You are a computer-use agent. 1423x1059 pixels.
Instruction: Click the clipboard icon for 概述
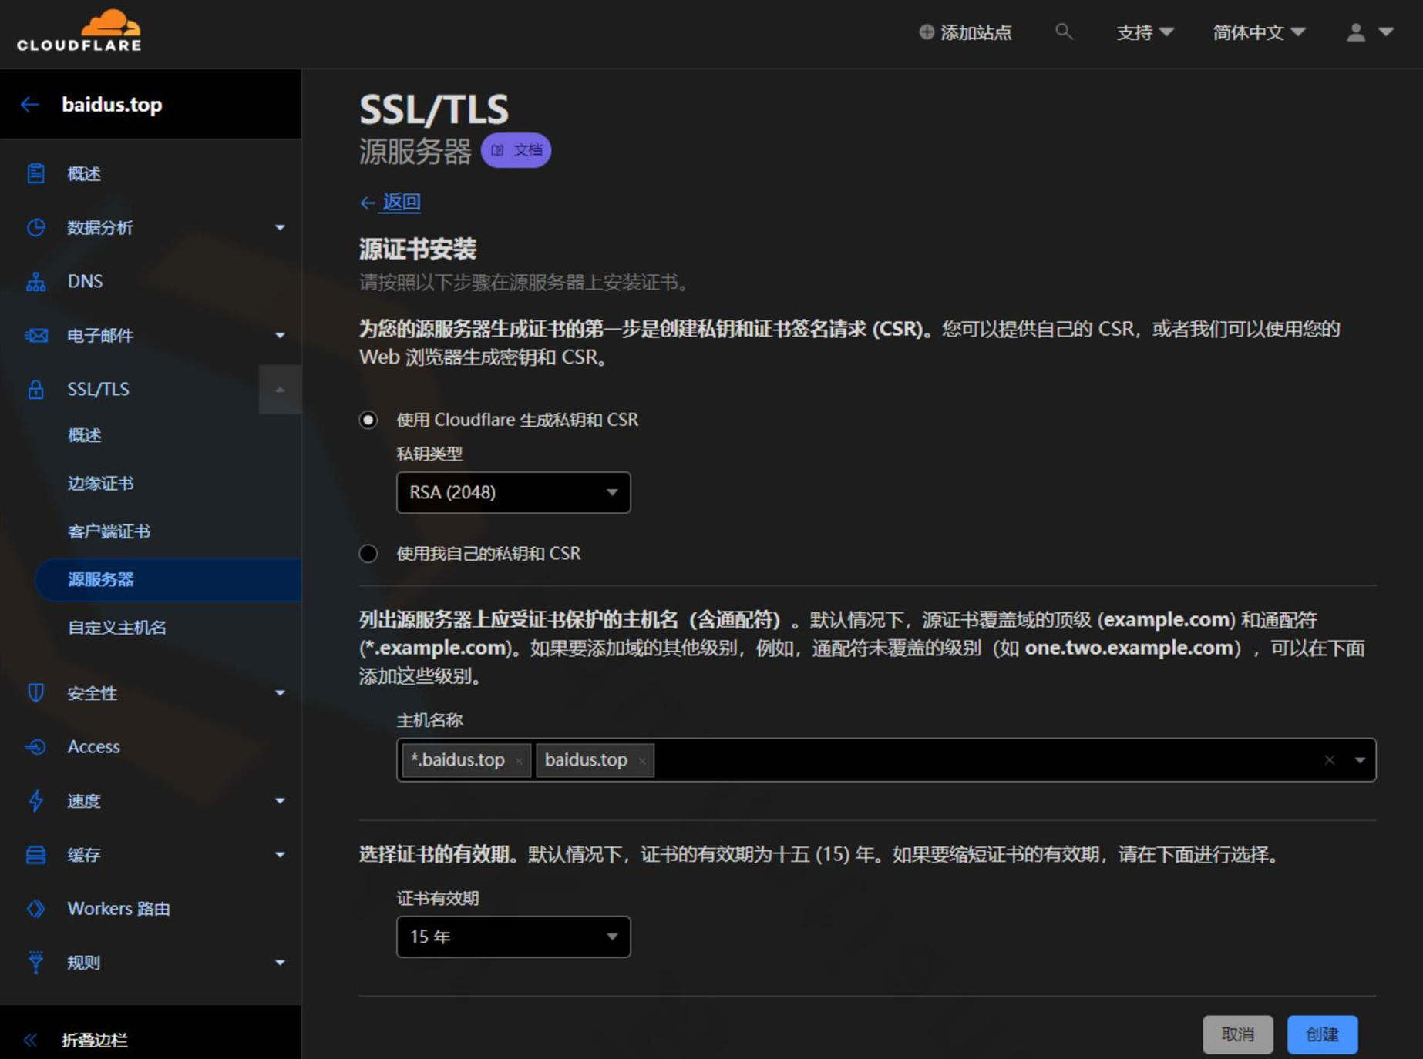click(x=35, y=174)
